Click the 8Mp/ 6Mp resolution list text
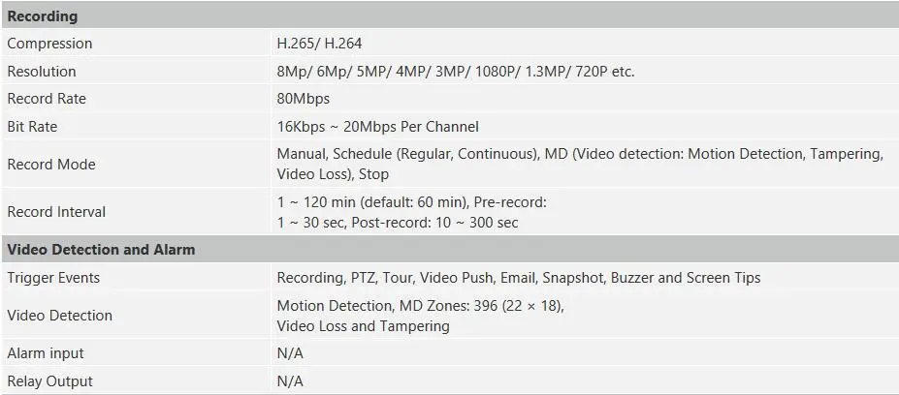Screen dimensions: 899x395 (456, 72)
